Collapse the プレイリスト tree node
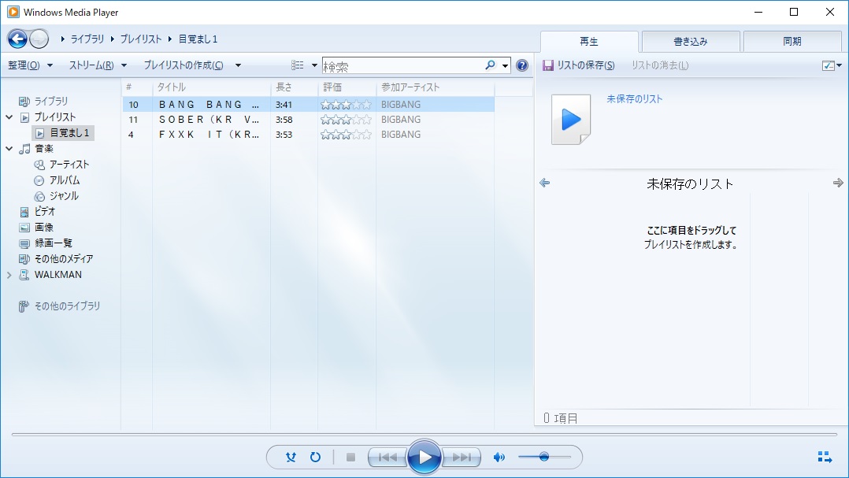 9,117
